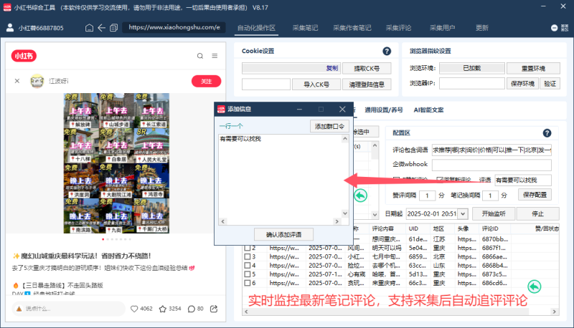The width and height of the screenshot is (574, 328).
Task: Click the 复制 link in Cookie field
Action: click(332, 68)
